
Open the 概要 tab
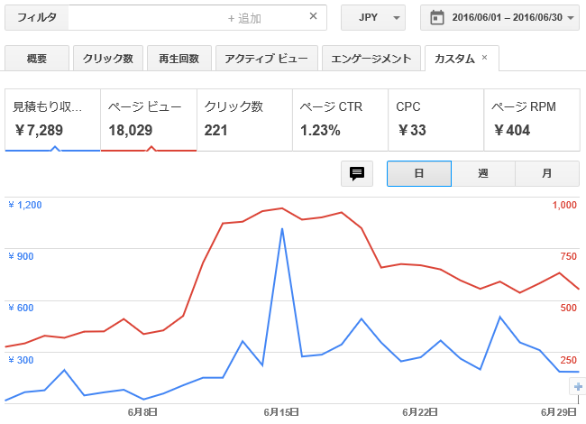pos(37,59)
